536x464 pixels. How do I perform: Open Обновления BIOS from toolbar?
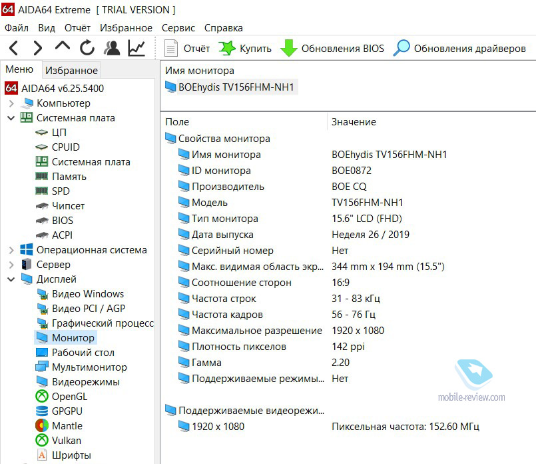pos(332,48)
